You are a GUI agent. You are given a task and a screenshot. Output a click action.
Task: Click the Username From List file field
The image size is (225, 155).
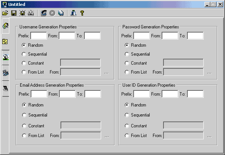point(80,72)
